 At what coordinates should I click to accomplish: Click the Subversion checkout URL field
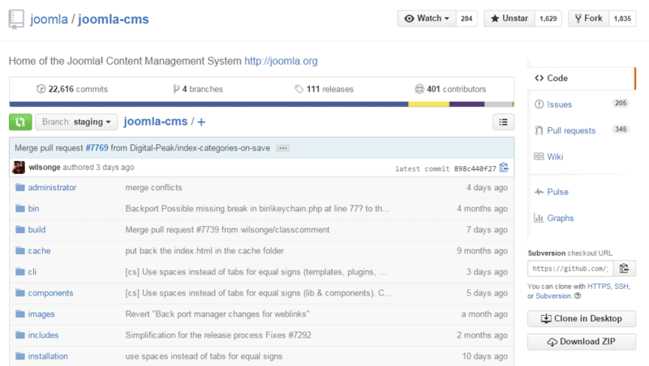[x=570, y=269]
